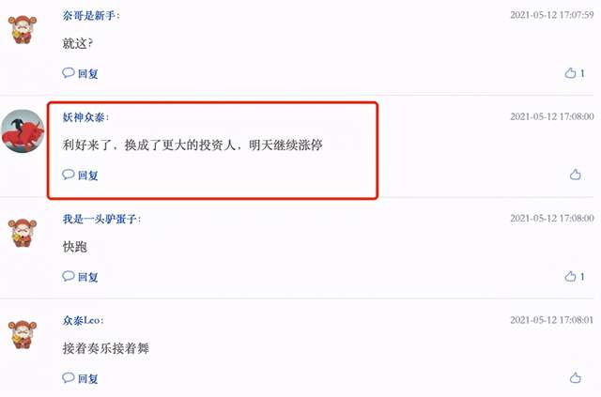601x397 pixels.
Task: Click the avatar of 我是一头驴蛋子
Action: [23, 233]
